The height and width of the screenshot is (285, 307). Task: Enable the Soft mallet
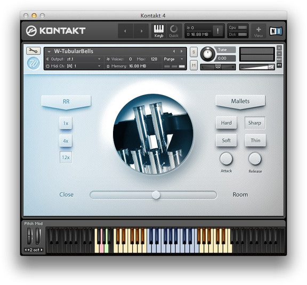(227, 140)
